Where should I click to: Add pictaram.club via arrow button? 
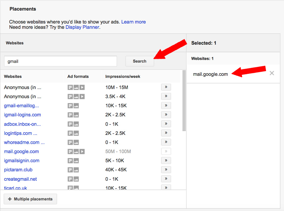pos(166,170)
